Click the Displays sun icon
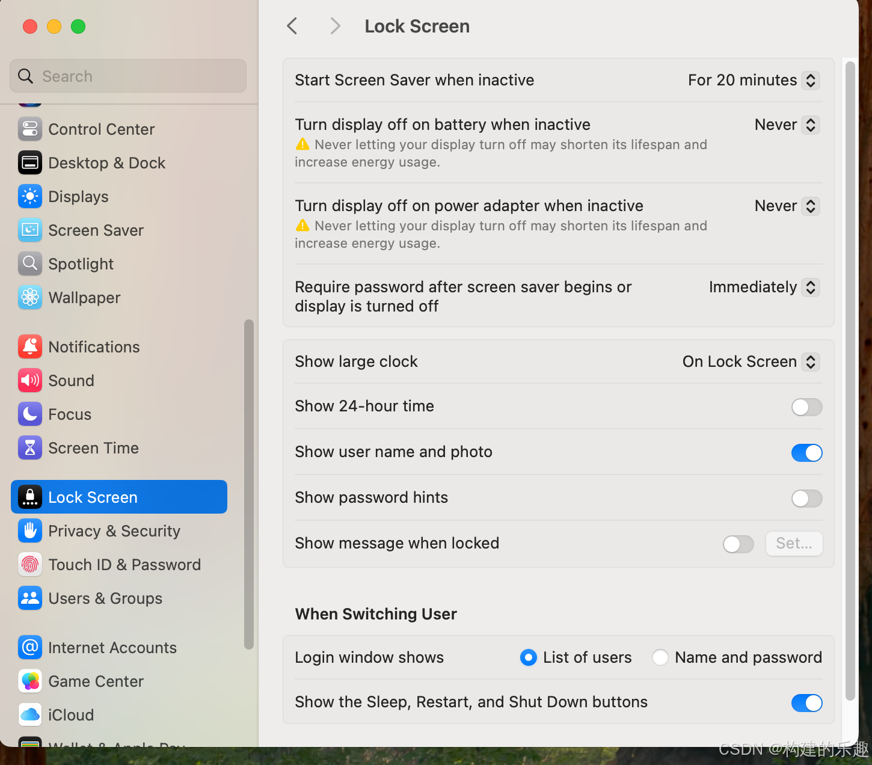This screenshot has height=765, width=872. (30, 196)
